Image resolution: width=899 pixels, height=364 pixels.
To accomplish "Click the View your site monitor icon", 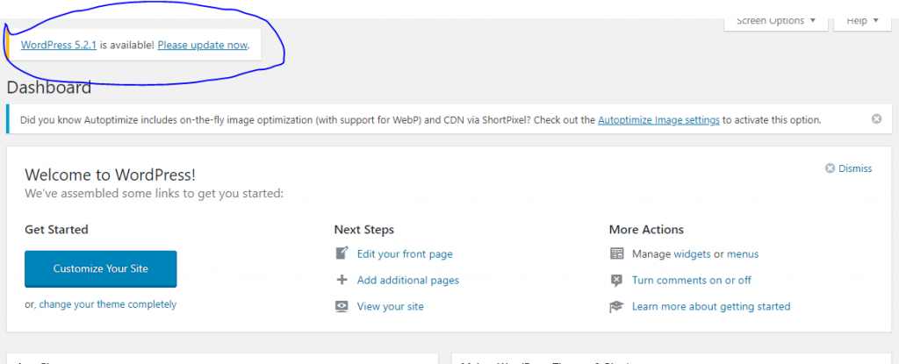I will point(342,306).
